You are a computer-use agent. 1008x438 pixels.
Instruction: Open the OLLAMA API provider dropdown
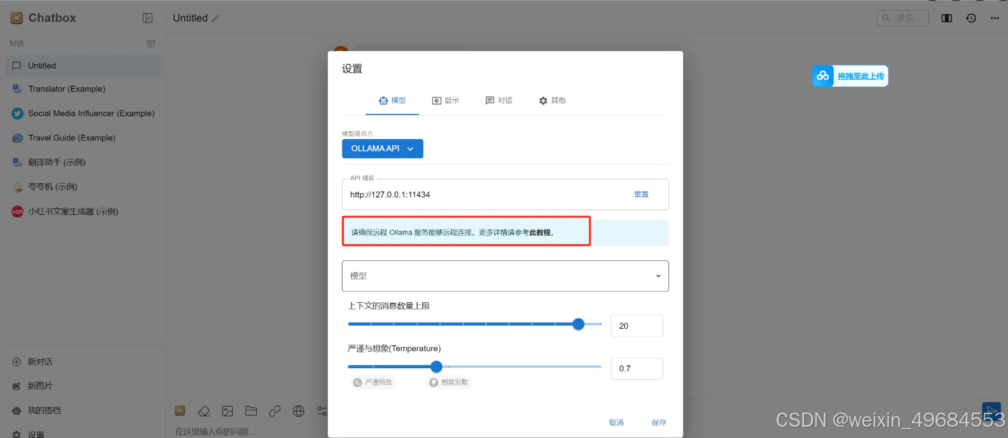[x=383, y=149]
